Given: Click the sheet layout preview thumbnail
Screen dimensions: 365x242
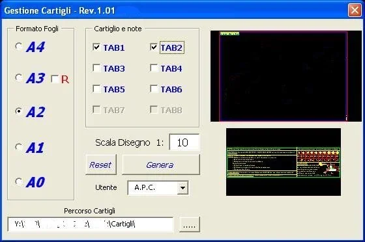Looking at the screenshot, I should 286,76.
